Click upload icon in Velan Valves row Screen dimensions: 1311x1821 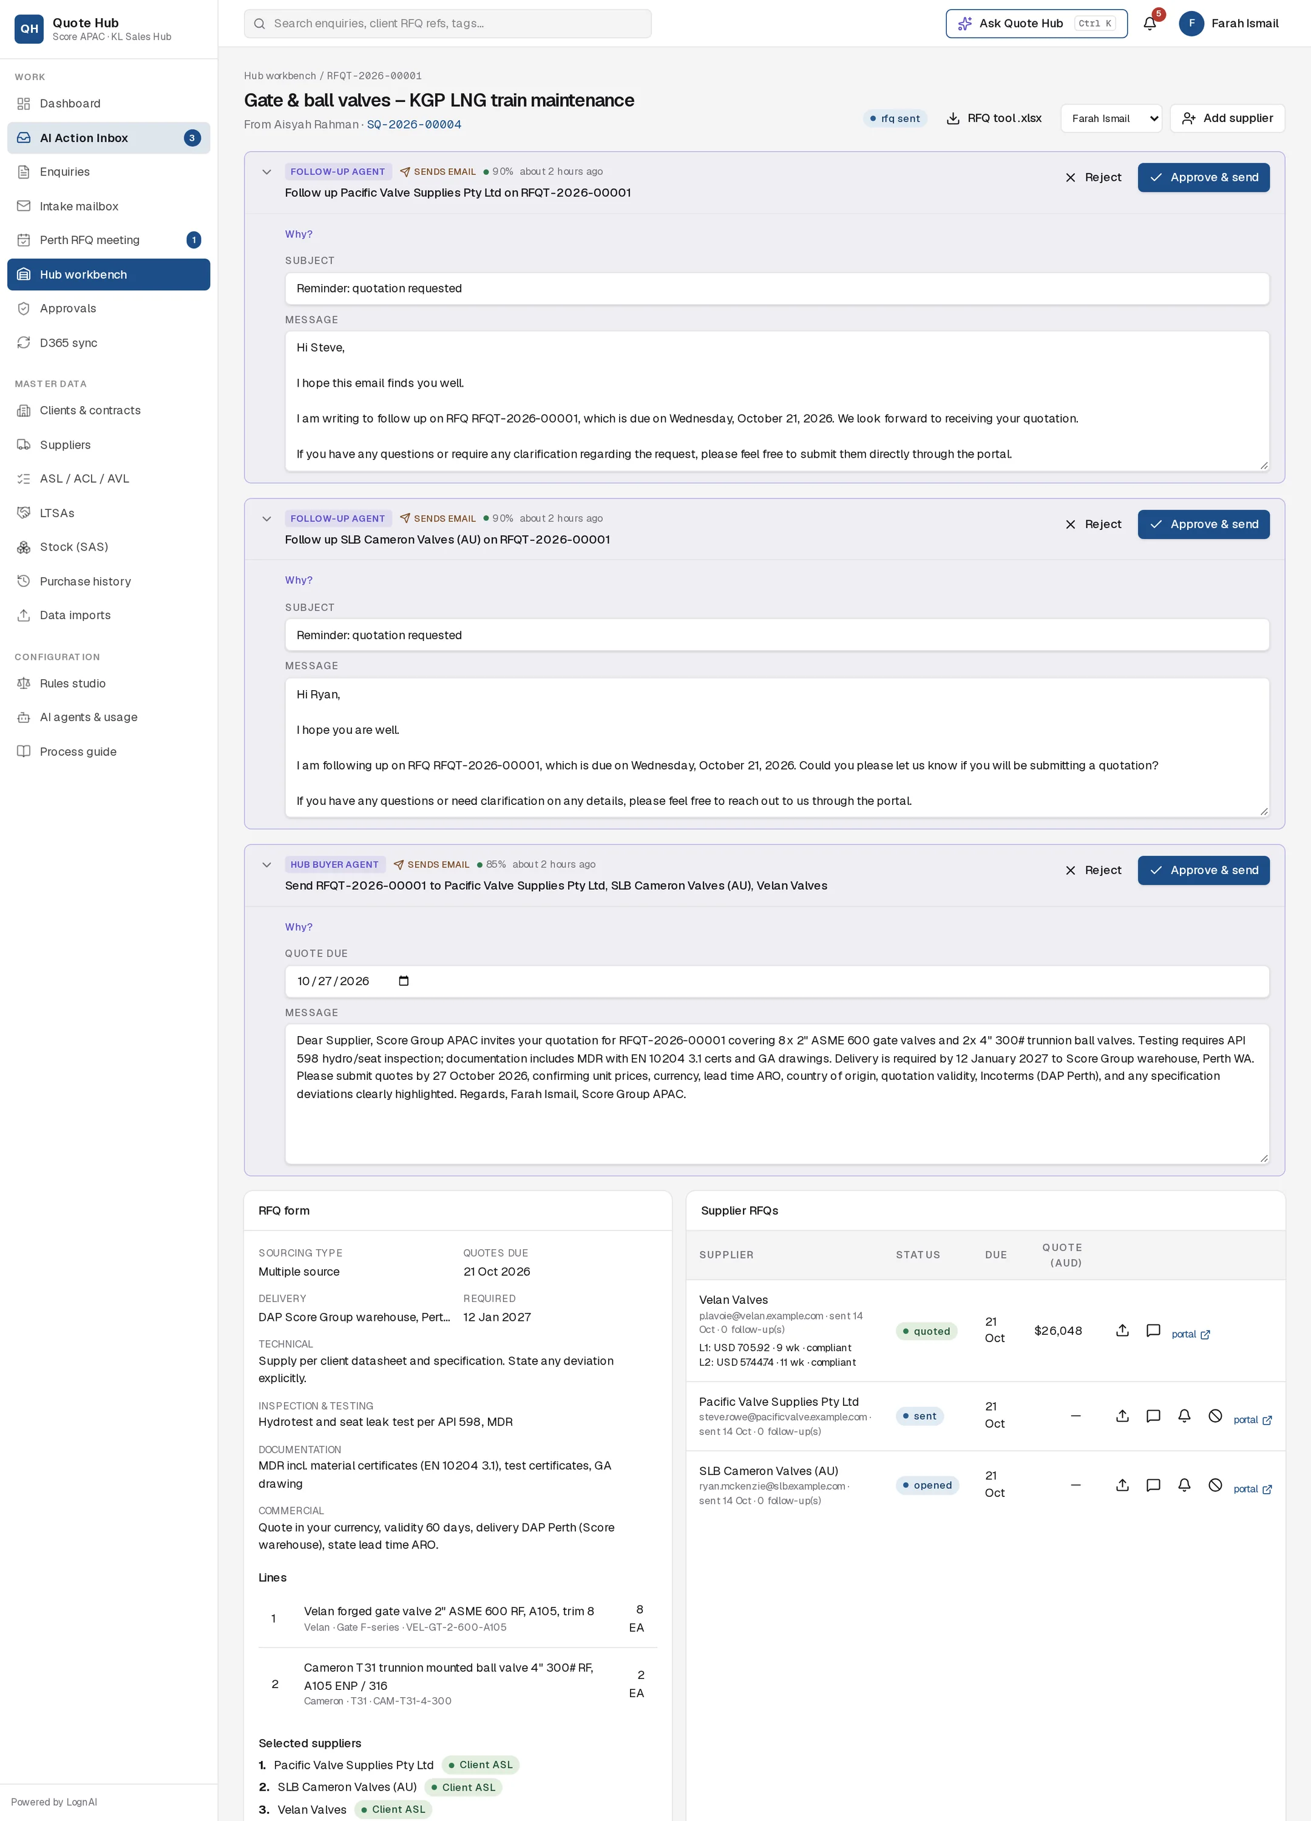coord(1122,1331)
